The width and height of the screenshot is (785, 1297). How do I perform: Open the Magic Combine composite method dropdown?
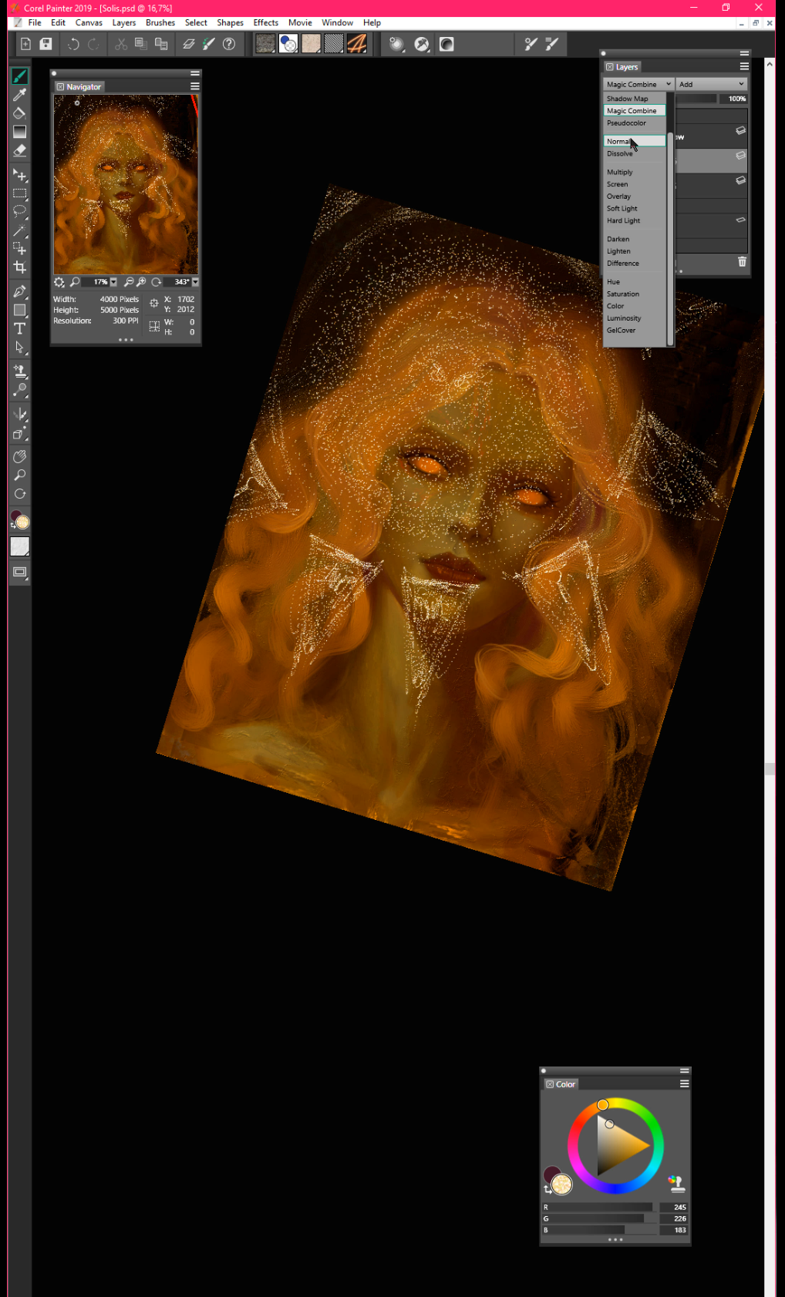638,84
